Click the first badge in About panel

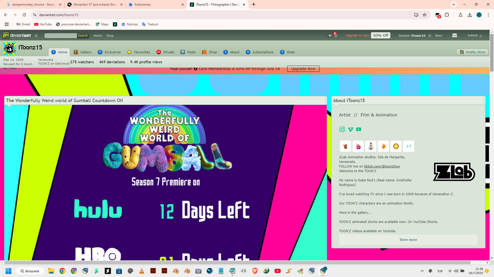tap(345, 146)
